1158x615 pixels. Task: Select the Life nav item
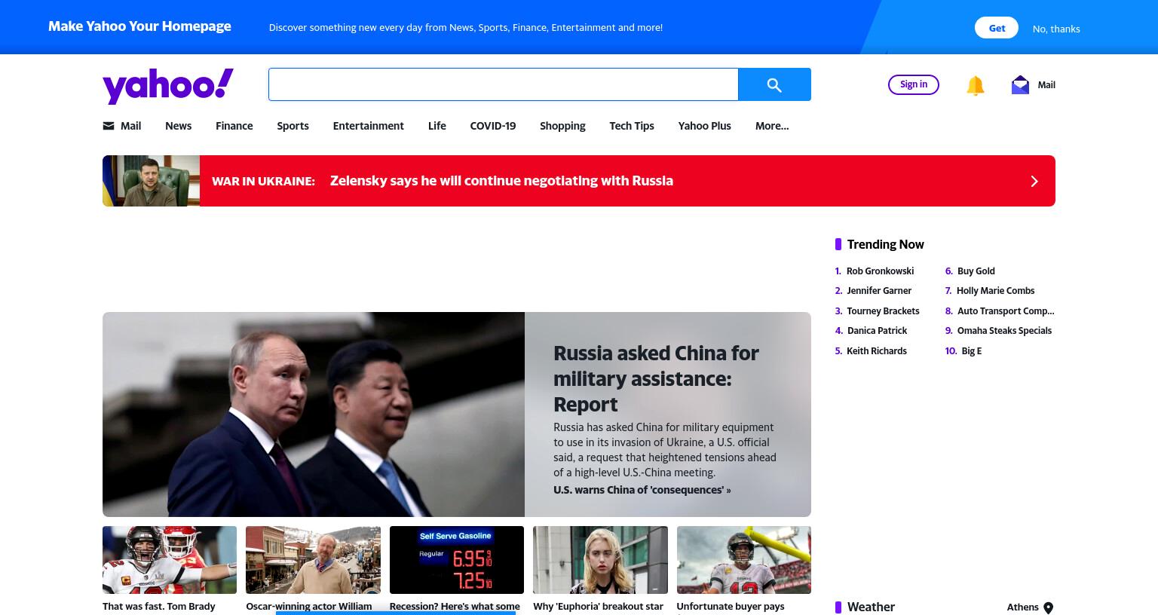pos(437,126)
